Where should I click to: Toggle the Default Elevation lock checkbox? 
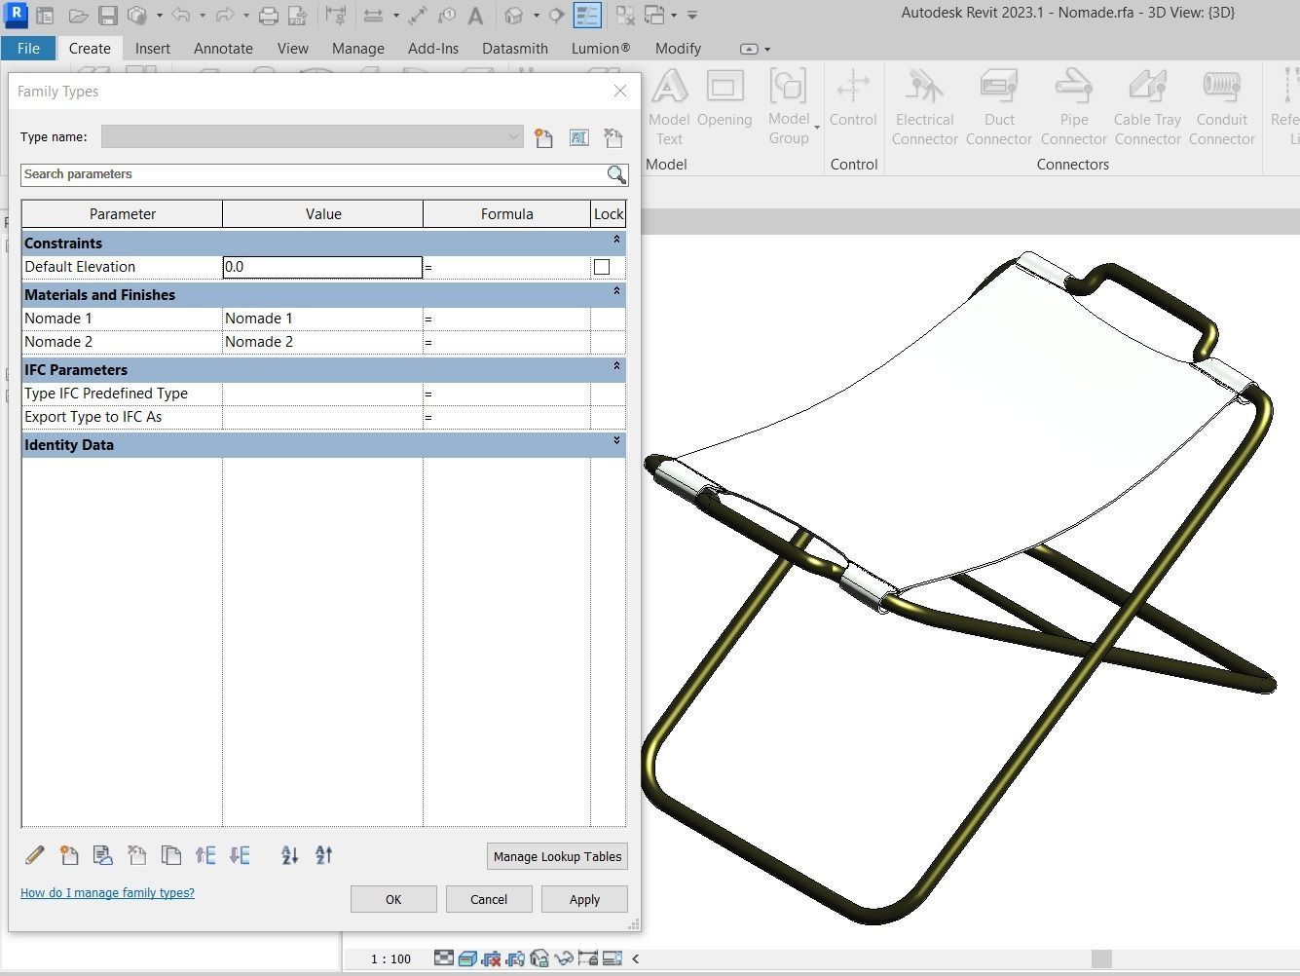(x=602, y=267)
